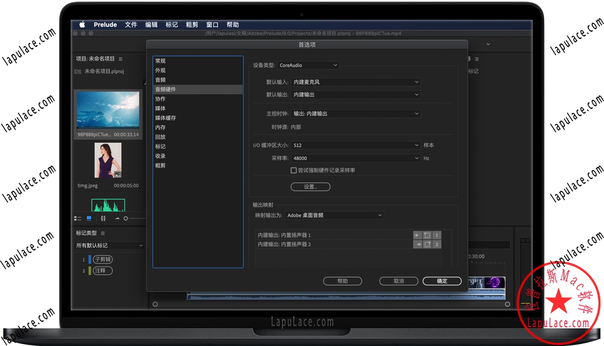
Task: Click the speaker icon for 内置扬声器 2
Action: pos(418,244)
